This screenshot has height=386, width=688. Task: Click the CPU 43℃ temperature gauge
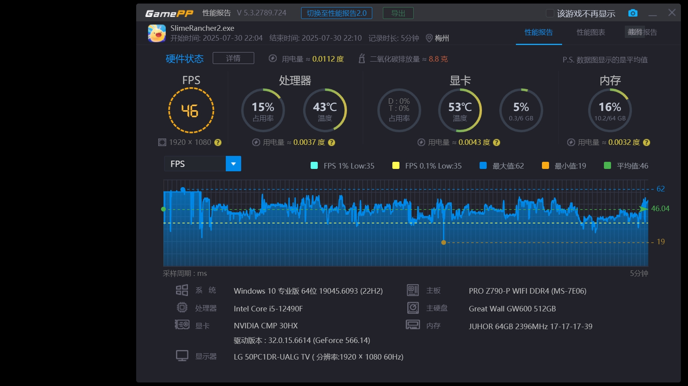pos(325,111)
